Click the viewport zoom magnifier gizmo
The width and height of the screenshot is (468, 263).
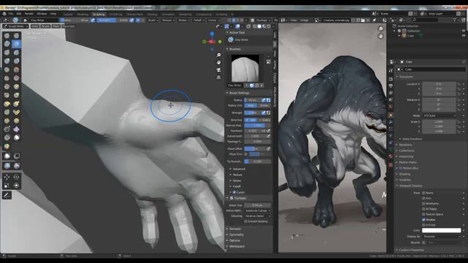[x=219, y=55]
